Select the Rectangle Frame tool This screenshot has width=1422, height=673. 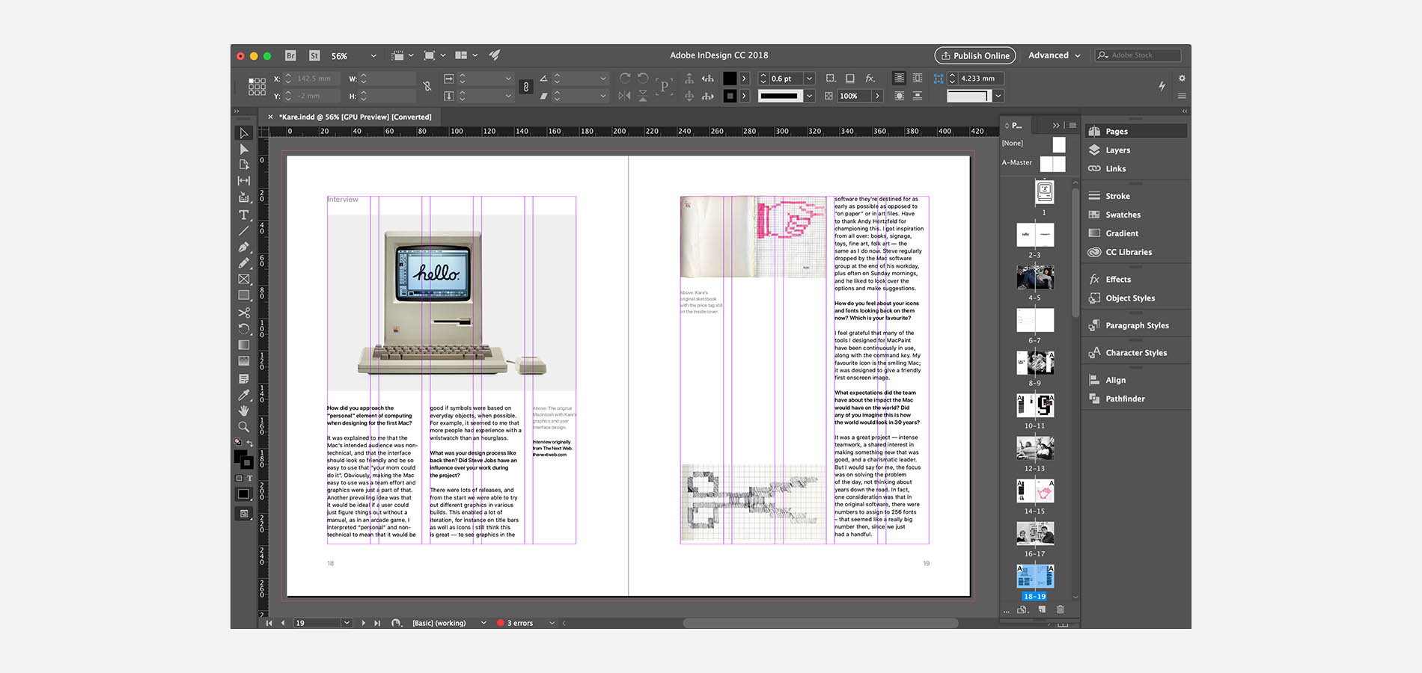(244, 279)
